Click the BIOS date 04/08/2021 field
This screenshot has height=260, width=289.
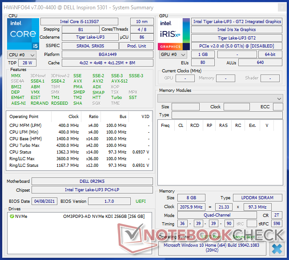(44, 201)
